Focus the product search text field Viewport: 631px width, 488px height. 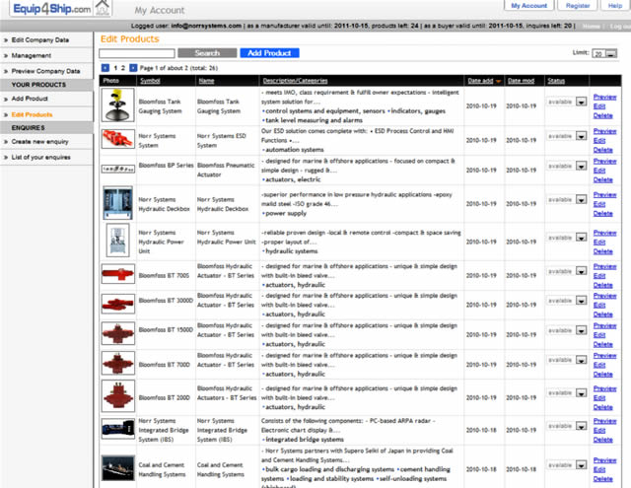coord(137,53)
